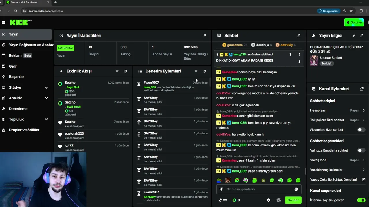Pop out the Denetim Eylemleri panel

[204, 71]
